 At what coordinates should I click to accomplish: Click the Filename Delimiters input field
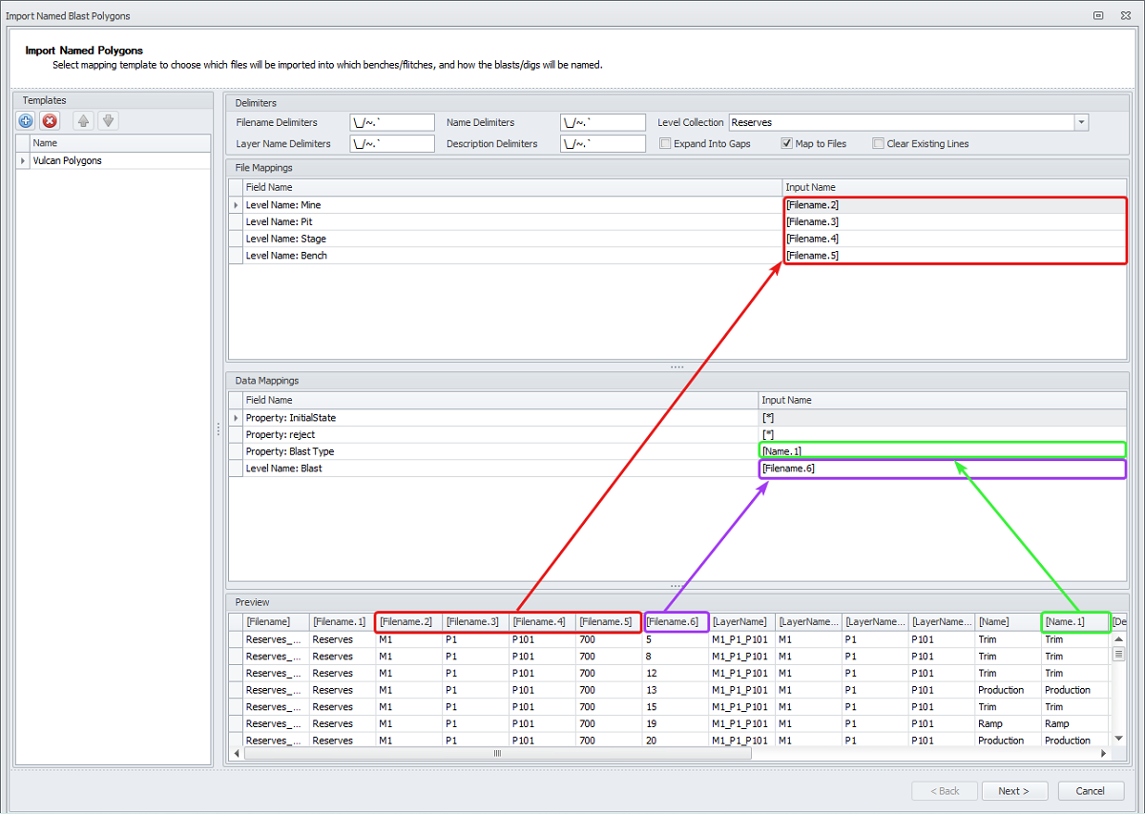click(x=392, y=123)
